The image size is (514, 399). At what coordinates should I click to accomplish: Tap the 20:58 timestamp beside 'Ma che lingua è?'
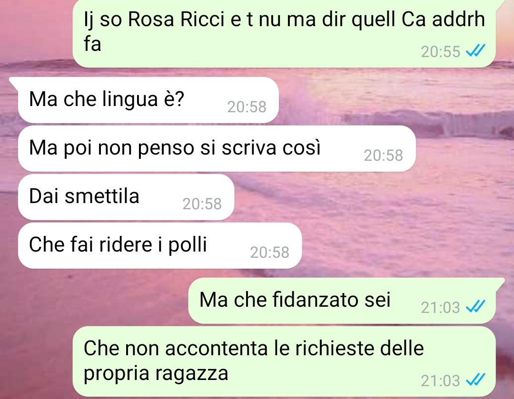coord(247,107)
